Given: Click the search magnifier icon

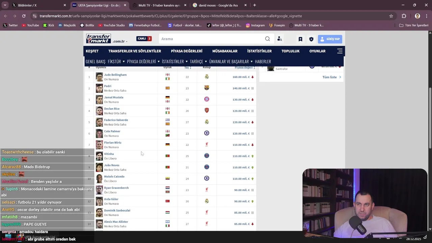Looking at the screenshot, I should pyautogui.click(x=267, y=39).
